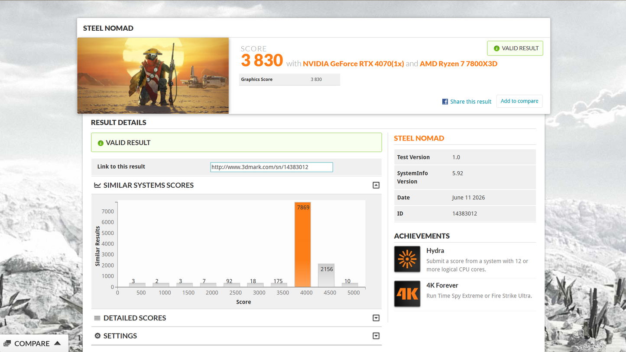Open the Compare drawer arrow
This screenshot has width=626, height=352.
coord(58,343)
